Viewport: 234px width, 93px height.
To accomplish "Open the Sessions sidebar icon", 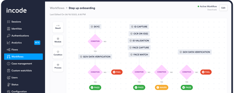I will click(x=9, y=22).
